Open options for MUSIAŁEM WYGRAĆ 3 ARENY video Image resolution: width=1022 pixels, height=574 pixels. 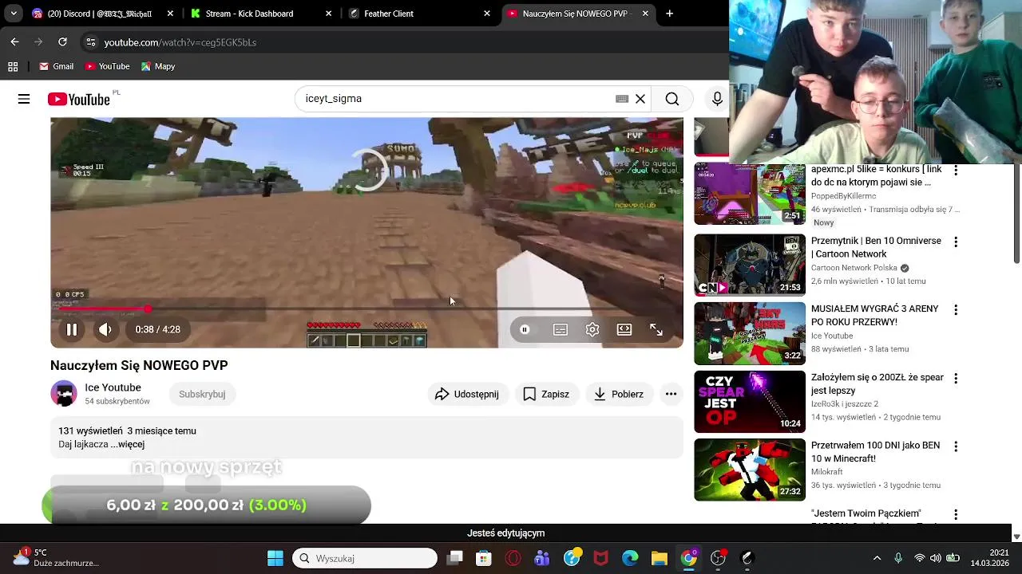(x=955, y=309)
